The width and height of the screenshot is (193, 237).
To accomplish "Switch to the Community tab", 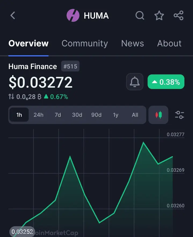I will [85, 43].
